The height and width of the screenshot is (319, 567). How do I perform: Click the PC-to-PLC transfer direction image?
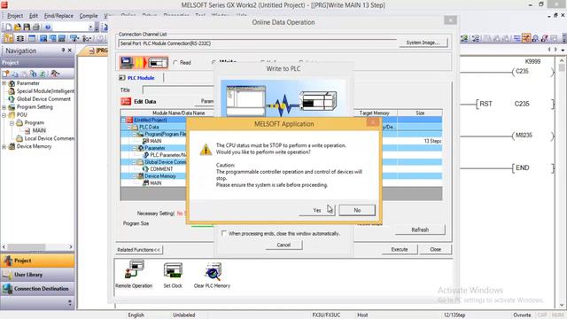pyautogui.click(x=144, y=63)
